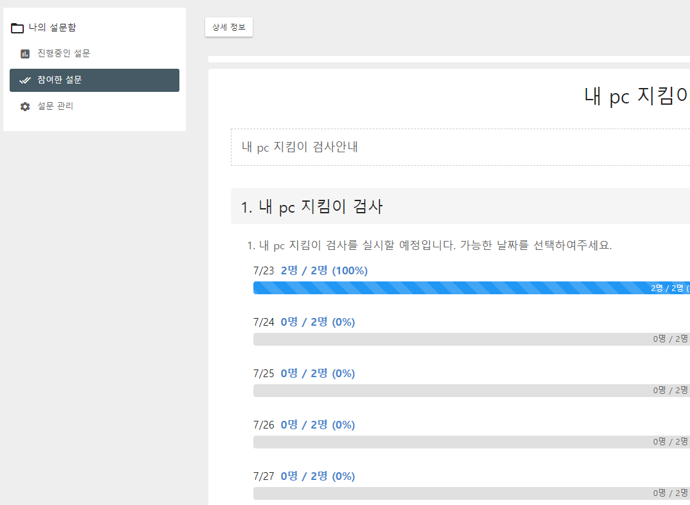Click the gray 7/27 progress bar
The width and height of the screenshot is (690, 505).
(x=450, y=493)
